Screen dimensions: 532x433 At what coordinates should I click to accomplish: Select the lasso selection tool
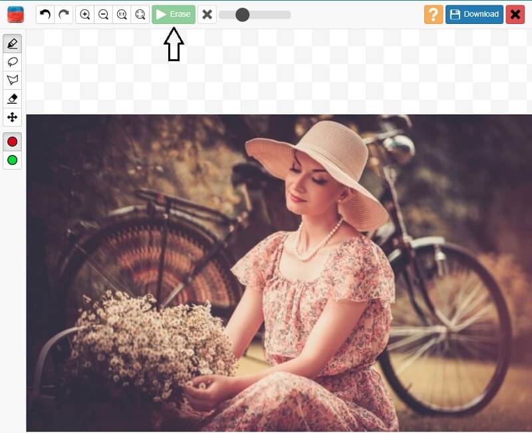(12, 62)
